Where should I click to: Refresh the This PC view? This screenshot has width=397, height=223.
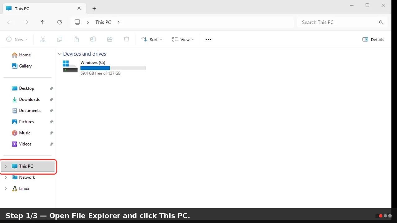tap(60, 22)
